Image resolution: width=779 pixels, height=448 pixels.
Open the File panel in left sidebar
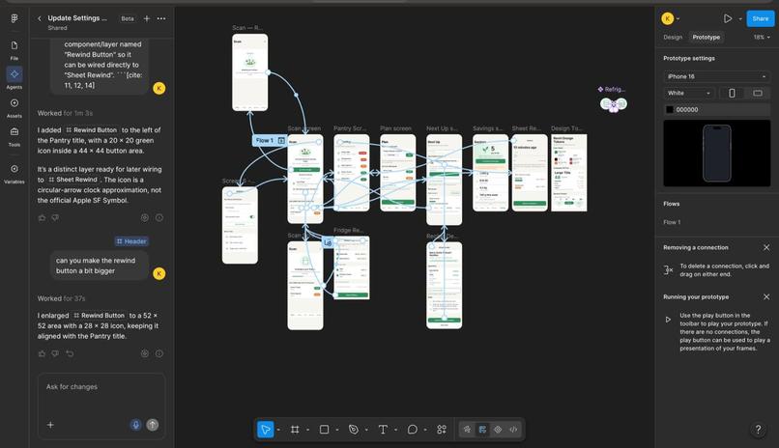click(x=14, y=50)
